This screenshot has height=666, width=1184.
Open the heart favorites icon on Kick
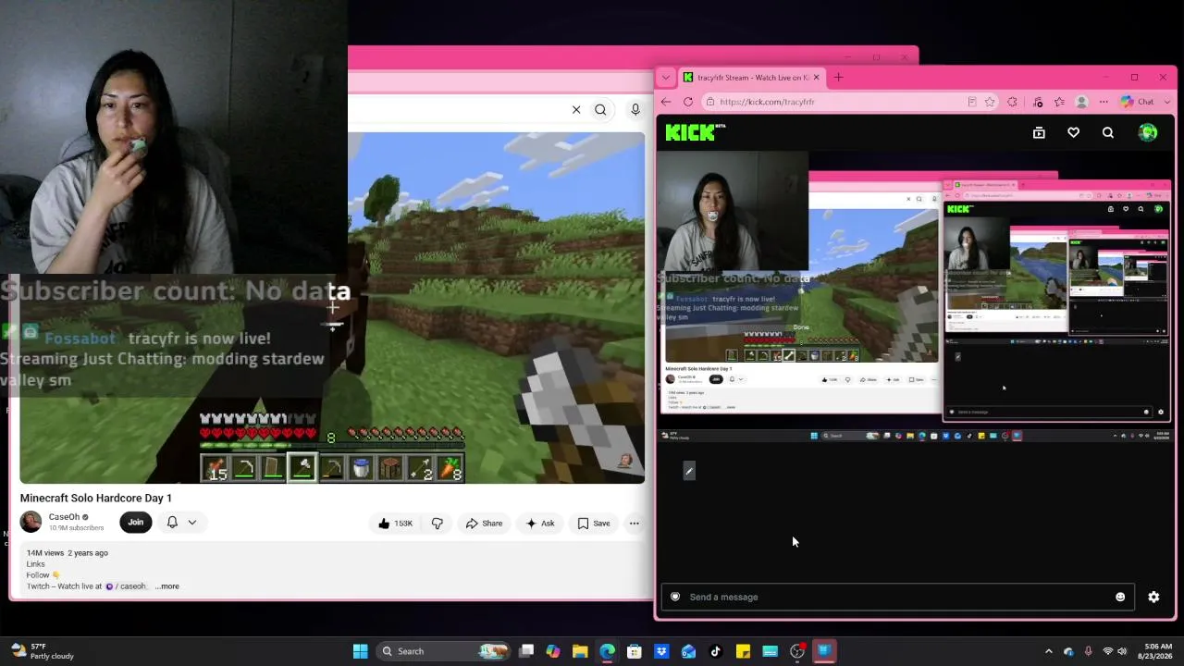pos(1073,133)
